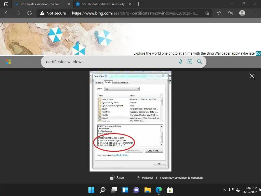The height and width of the screenshot is (196, 261).
Task: Click the Bing URL address bar
Action: click(x=135, y=13)
